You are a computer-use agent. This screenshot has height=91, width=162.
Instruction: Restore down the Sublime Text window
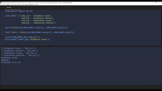pyautogui.click(x=156, y=3)
